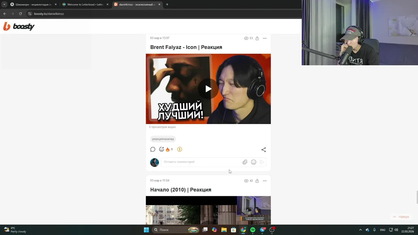Image resolution: width=418 pixels, height=235 pixels.
Task: Open the Boosty logo home link
Action: coord(19,26)
